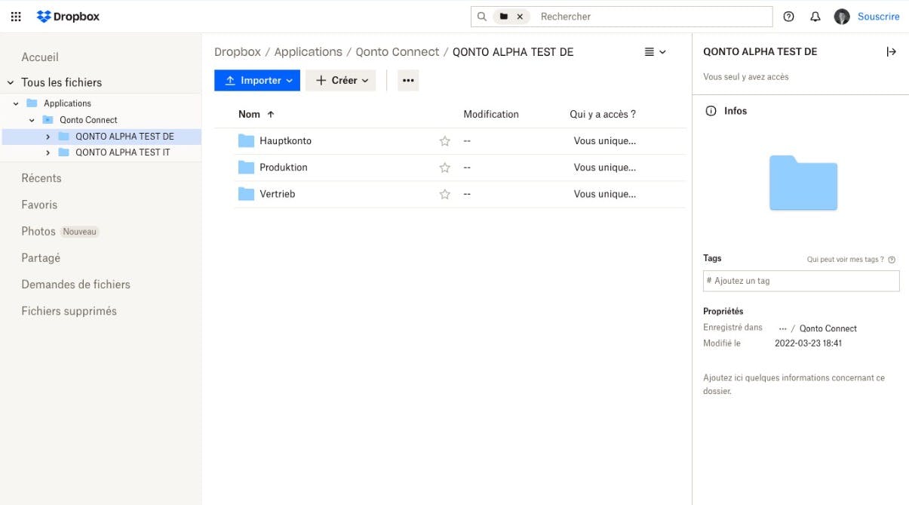The image size is (909, 505).
Task: Open the tags visibility help icon
Action: 892,259
